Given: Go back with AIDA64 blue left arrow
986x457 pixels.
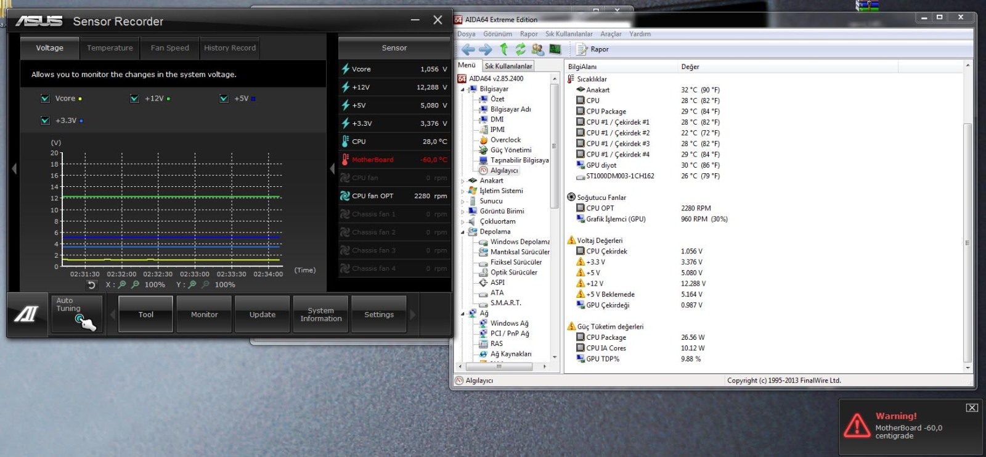Looking at the screenshot, I should click(468, 49).
